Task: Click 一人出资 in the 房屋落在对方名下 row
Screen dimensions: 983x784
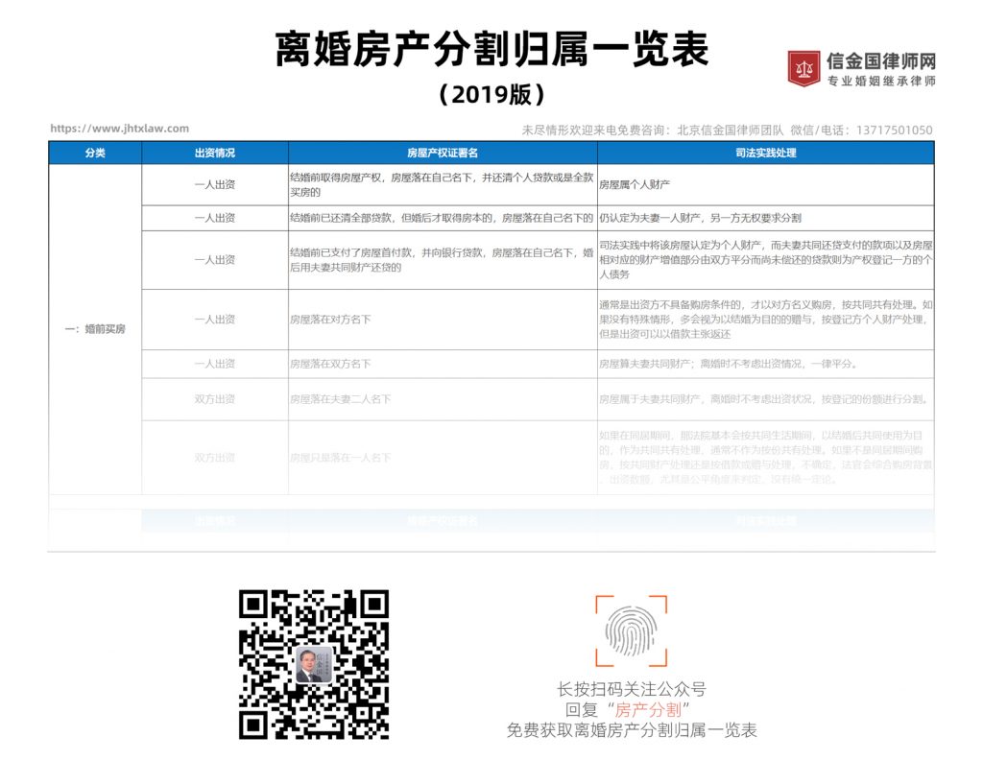Action: 215,320
